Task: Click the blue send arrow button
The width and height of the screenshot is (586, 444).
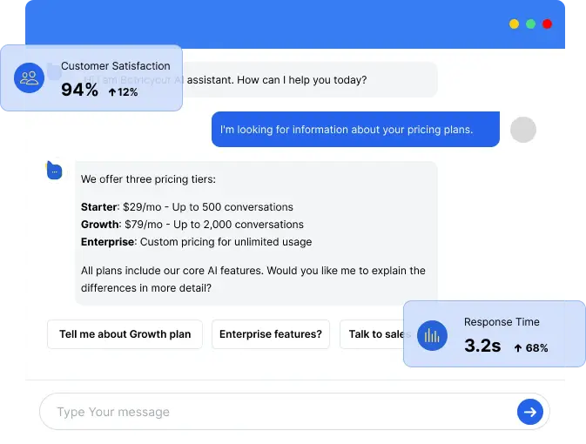Action: click(x=529, y=412)
